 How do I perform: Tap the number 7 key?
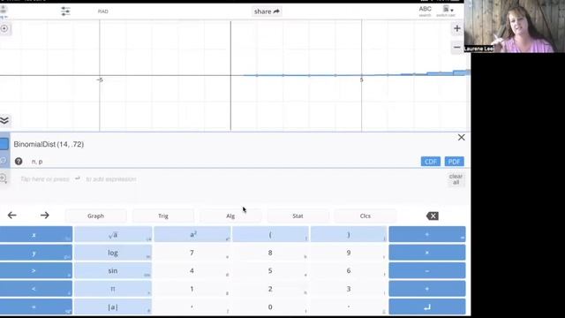click(x=192, y=253)
